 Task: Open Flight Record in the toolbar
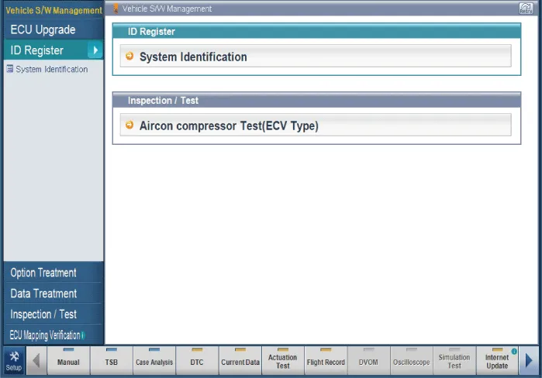(x=326, y=361)
